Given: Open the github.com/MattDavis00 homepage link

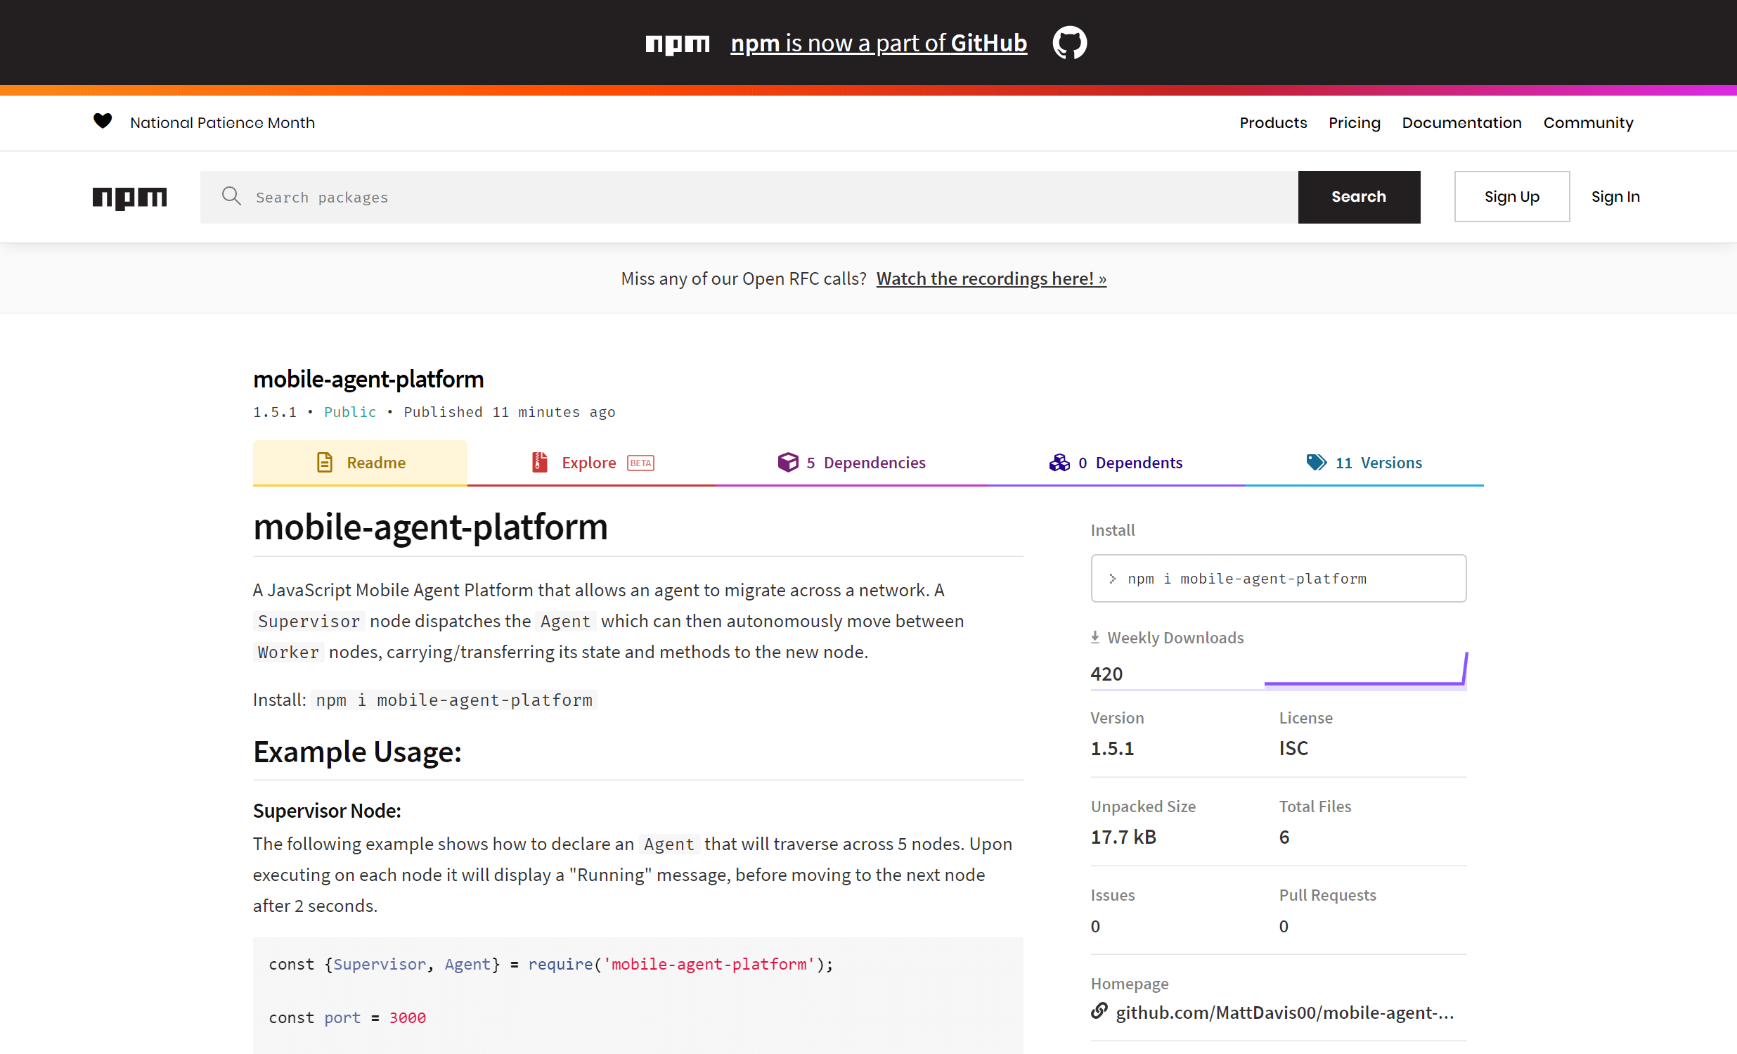Looking at the screenshot, I should (x=1284, y=1013).
